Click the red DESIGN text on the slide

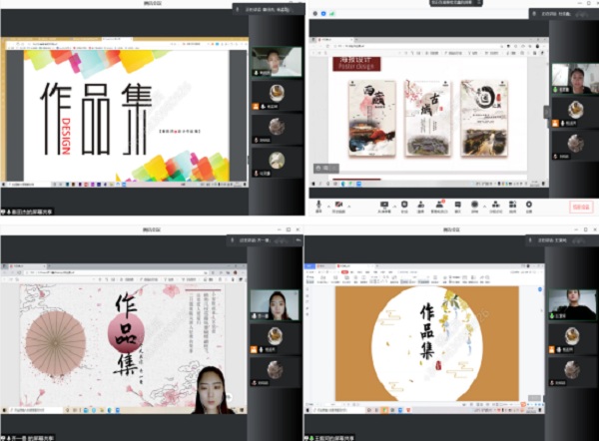(x=66, y=137)
